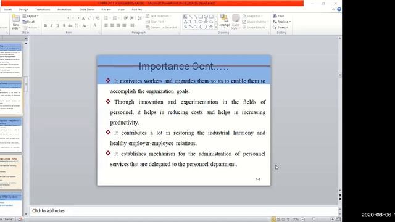Open the Transitions ribbon tab

coord(43,10)
